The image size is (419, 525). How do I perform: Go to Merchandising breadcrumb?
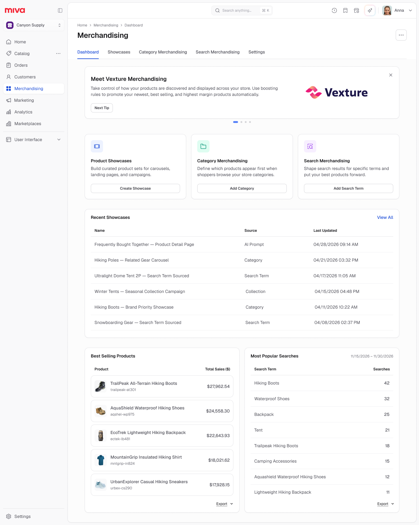(106, 25)
